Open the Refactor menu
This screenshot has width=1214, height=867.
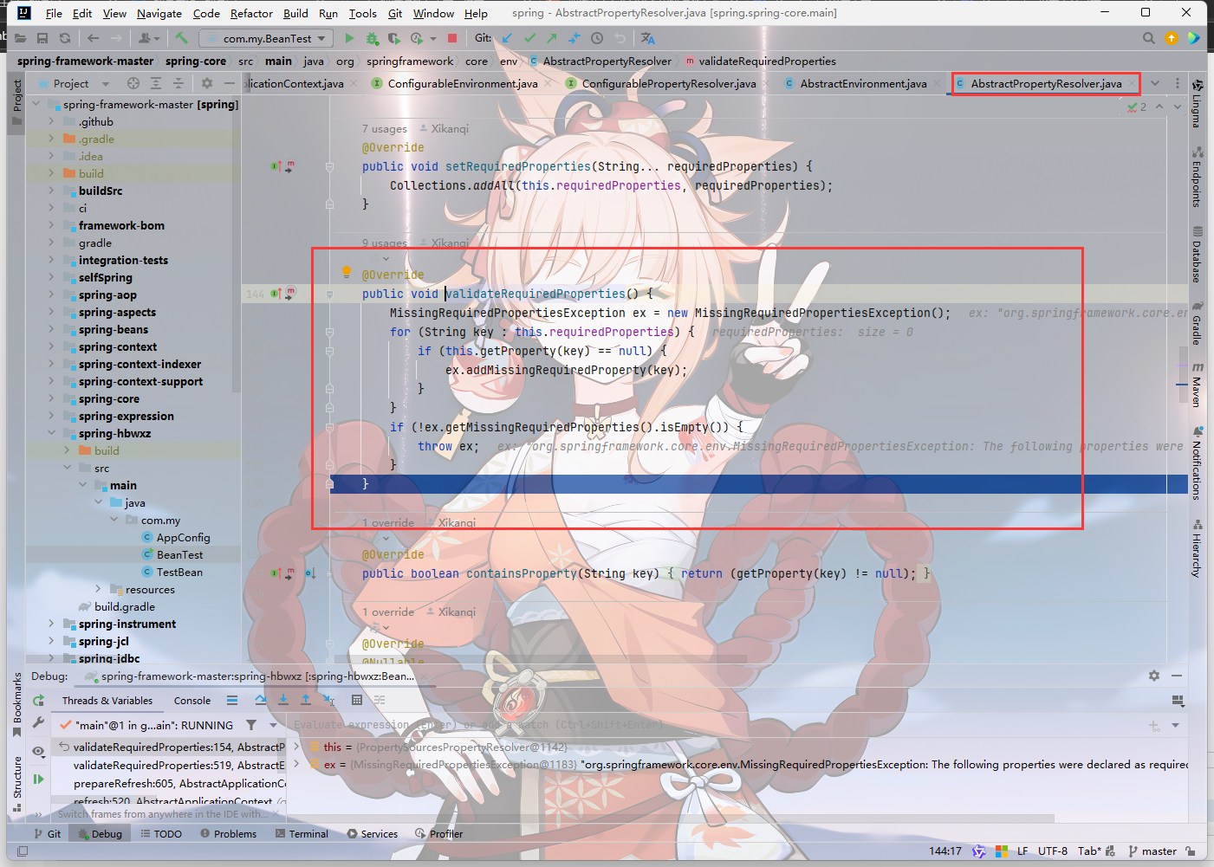coord(251,13)
